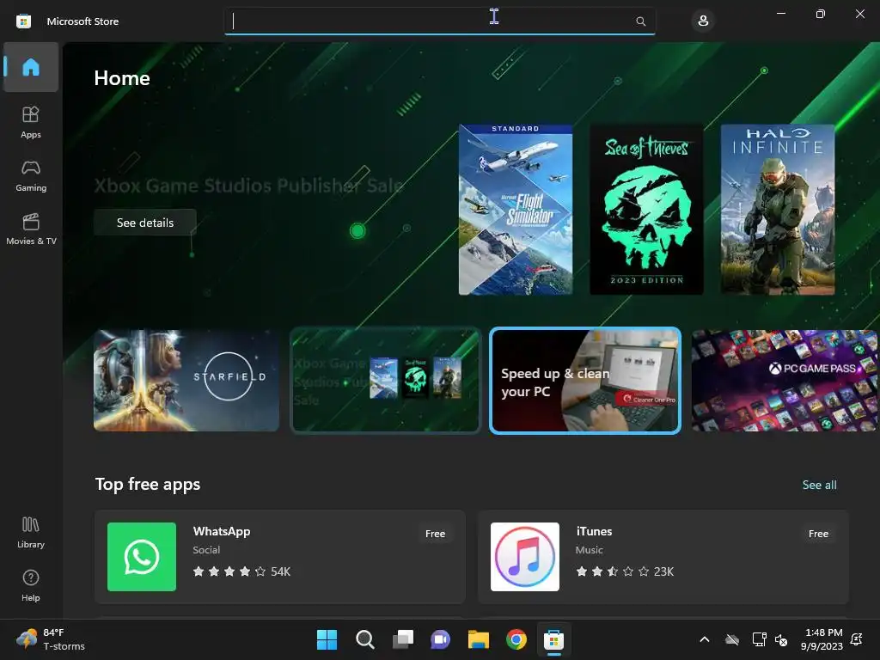Click the OneDrive cloud tray icon
Screen dimensions: 880x660
coord(732,639)
